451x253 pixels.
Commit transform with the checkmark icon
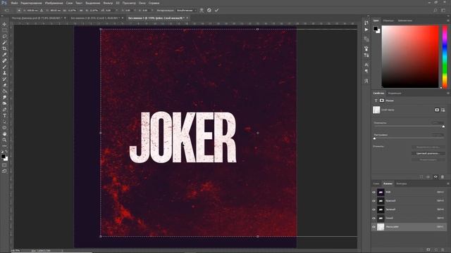coord(216,11)
